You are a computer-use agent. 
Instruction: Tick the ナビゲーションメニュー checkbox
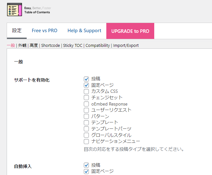[86, 142]
